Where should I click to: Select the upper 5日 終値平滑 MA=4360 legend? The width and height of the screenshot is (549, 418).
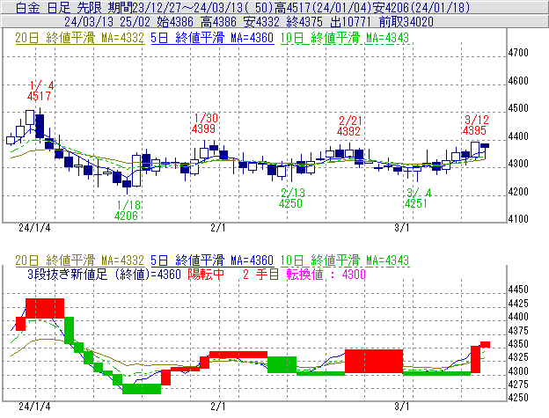coord(212,38)
